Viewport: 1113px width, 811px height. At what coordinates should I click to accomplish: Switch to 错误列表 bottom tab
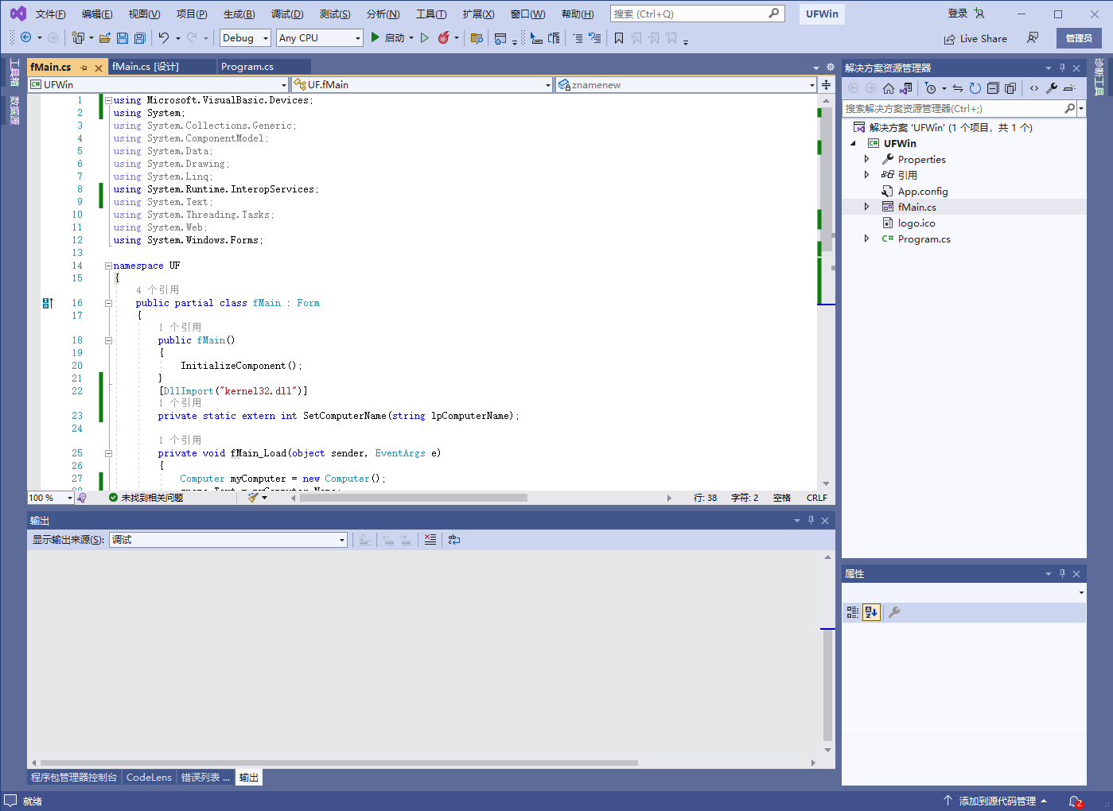[x=205, y=778]
